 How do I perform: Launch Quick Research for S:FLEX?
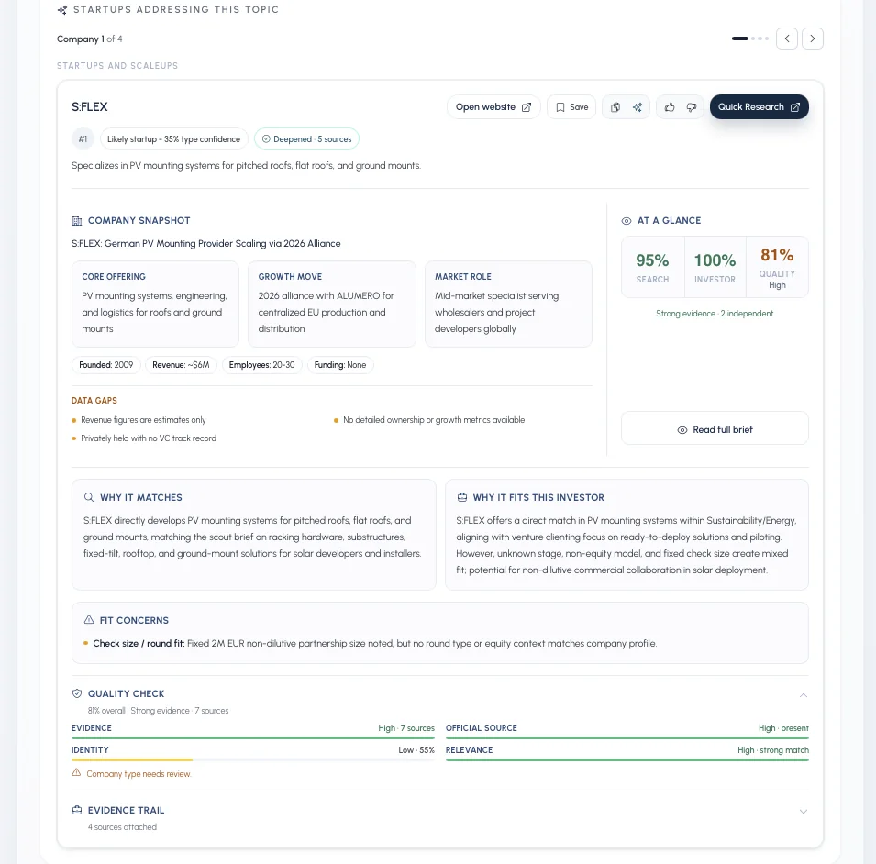(x=759, y=106)
